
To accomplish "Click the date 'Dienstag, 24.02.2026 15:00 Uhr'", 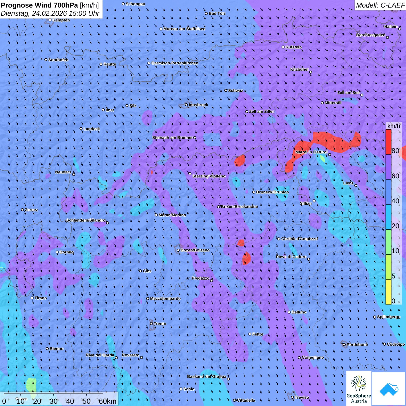I will [x=50, y=13].
